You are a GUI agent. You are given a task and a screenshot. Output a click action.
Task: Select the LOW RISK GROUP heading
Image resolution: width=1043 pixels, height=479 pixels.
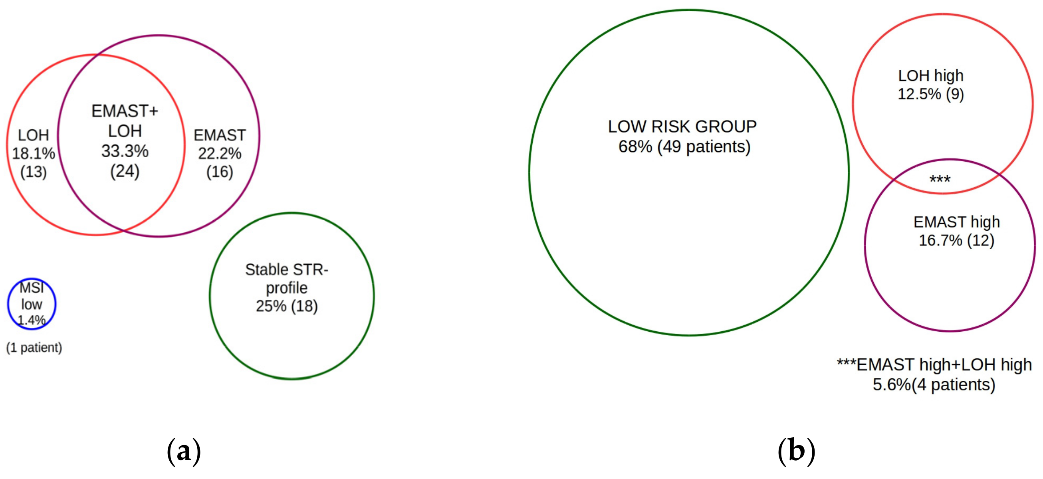[x=682, y=127]
